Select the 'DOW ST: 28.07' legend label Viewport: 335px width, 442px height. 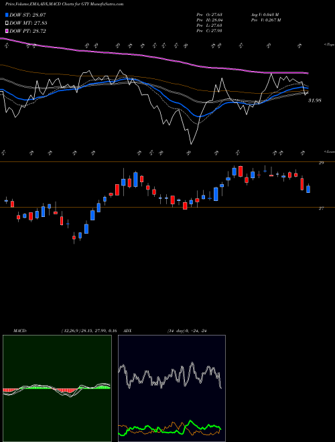(27, 15)
